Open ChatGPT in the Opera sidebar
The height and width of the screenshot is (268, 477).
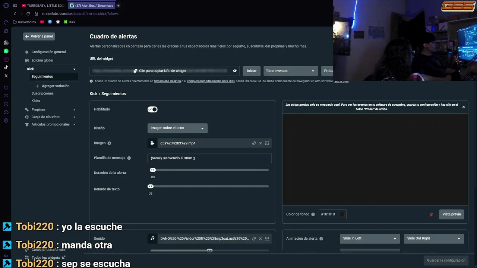pyautogui.click(x=6, y=43)
